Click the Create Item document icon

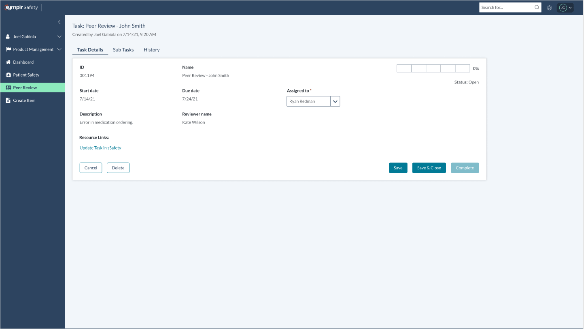pos(8,100)
